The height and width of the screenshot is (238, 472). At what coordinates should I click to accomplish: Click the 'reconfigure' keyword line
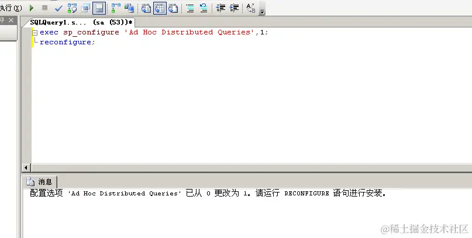tap(66, 42)
